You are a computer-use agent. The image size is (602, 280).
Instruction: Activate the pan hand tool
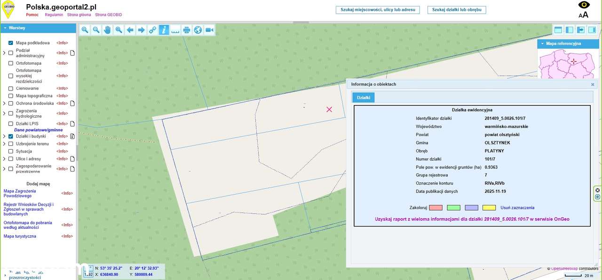107,30
